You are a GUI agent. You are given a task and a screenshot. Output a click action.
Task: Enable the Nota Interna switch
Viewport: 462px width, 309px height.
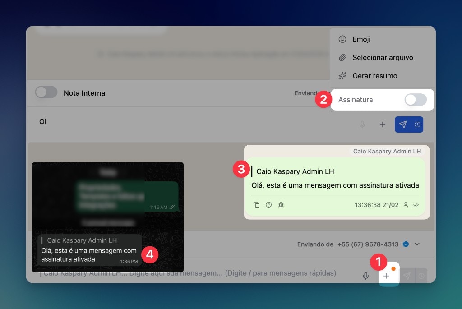46,92
